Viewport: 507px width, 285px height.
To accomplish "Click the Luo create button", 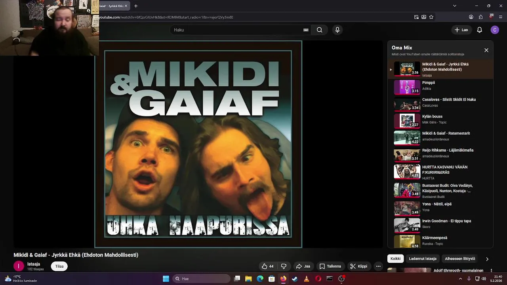I will click(x=461, y=30).
